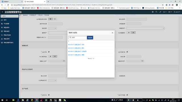Screen dimensions: 182x102
Task: Click the 默认采购员 input field
Action: [x=137, y=19]
